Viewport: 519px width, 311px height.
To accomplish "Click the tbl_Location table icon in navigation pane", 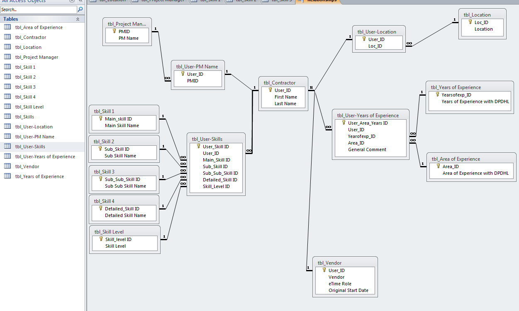I will [x=7, y=47].
